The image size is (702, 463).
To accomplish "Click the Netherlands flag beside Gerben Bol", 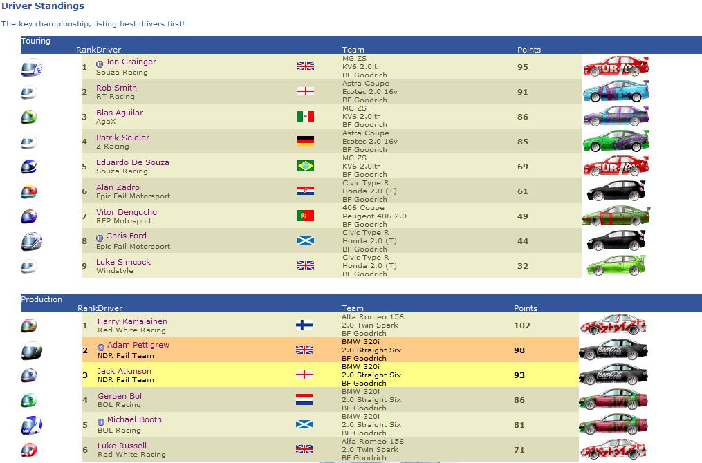I will [304, 399].
